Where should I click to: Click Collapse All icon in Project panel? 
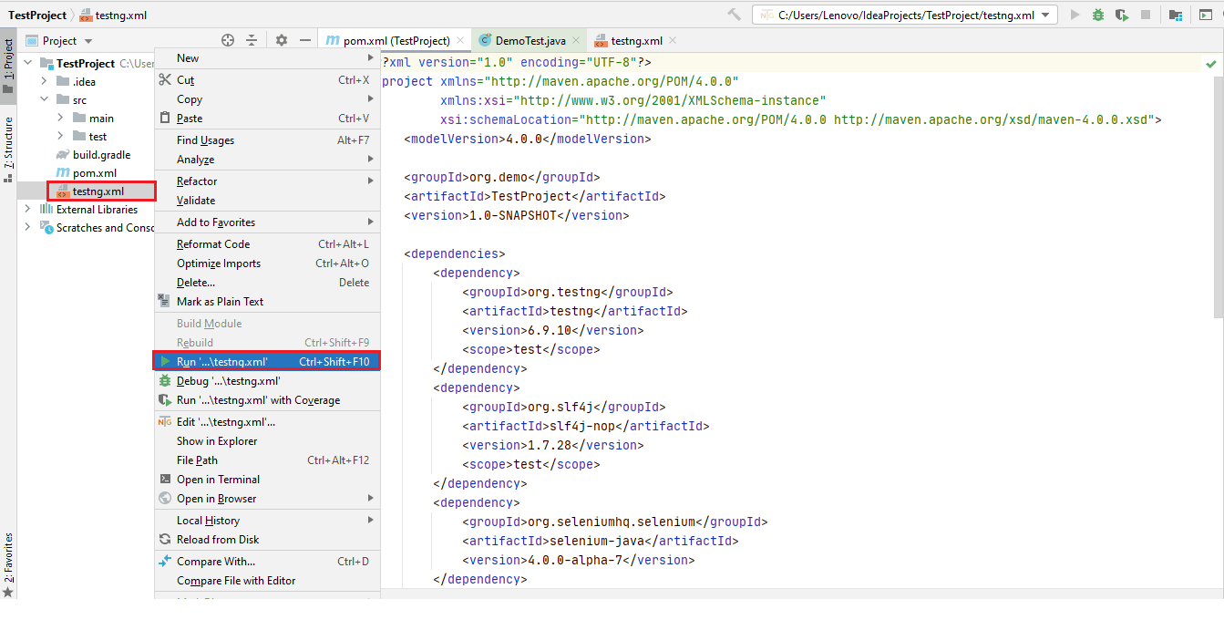(252, 40)
